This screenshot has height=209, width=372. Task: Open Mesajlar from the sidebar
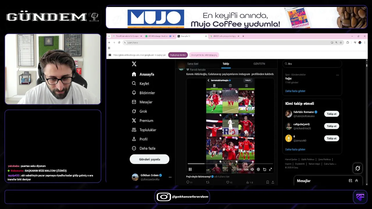coord(142,102)
